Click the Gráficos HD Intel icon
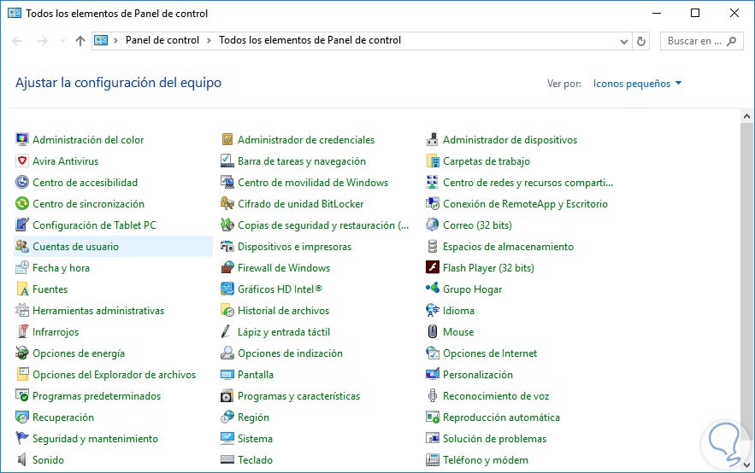The width and height of the screenshot is (755, 473). [x=227, y=289]
